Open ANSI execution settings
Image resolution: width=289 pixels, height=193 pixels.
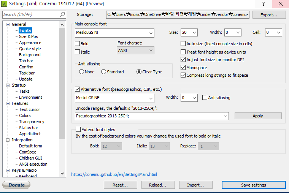[x=33, y=164]
